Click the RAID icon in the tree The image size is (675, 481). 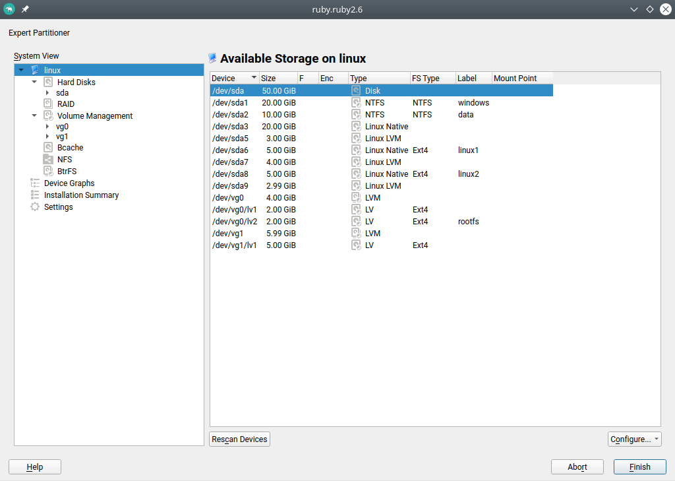tap(48, 104)
